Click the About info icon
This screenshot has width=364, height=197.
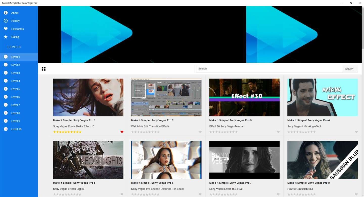tap(6, 13)
